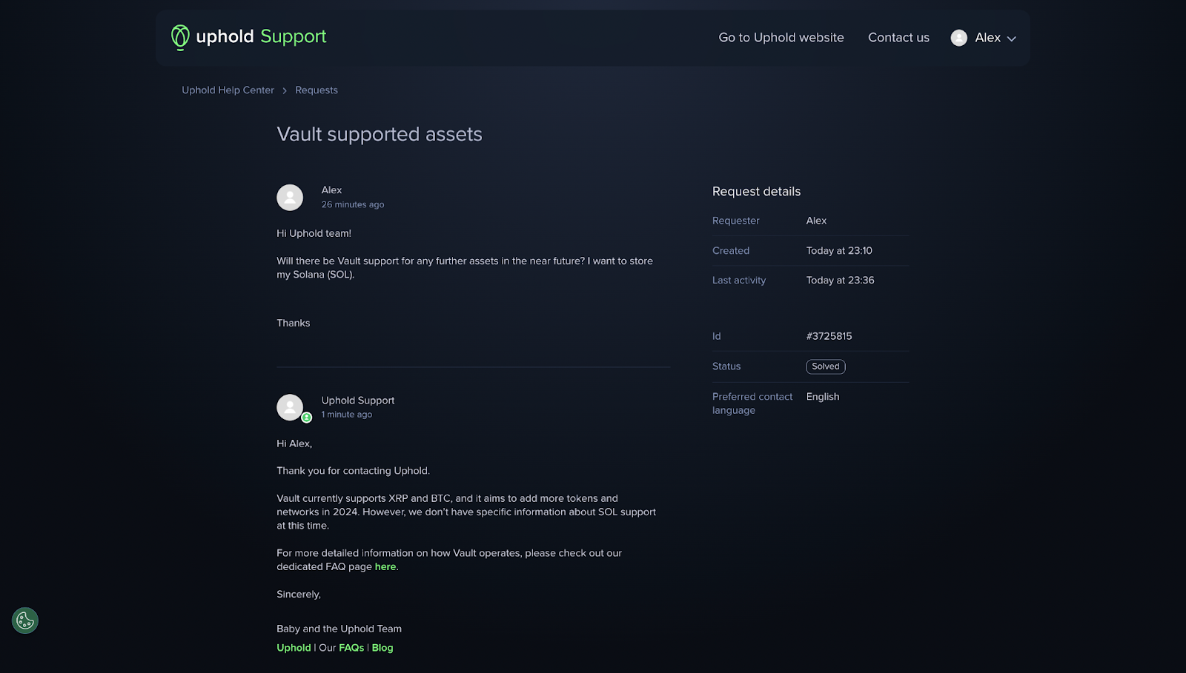Click the request Id #3725815
Viewport: 1186px width, 673px height.
829,336
